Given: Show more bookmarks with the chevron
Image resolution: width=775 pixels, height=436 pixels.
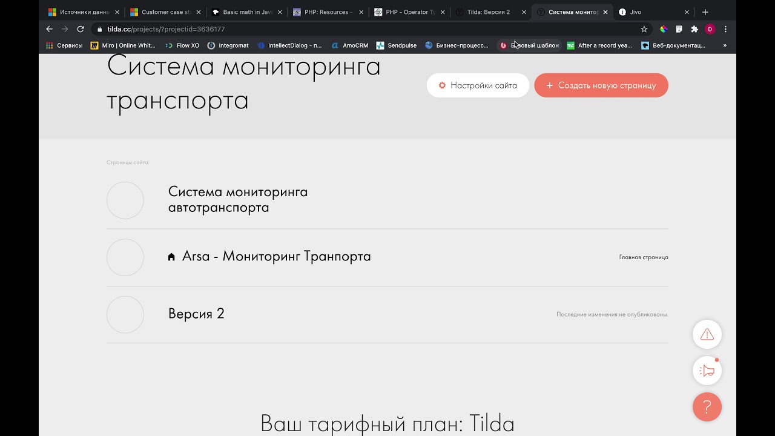Looking at the screenshot, I should click(x=725, y=45).
